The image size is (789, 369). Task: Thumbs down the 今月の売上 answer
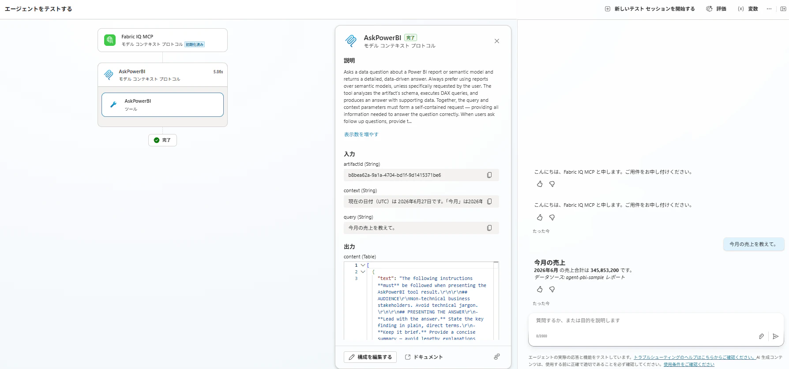pos(552,289)
